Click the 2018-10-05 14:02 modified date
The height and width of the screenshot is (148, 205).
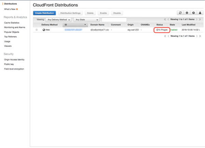[x=190, y=30]
